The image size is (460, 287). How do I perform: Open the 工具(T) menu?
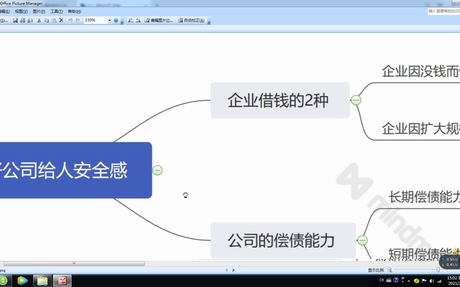[x=57, y=11]
